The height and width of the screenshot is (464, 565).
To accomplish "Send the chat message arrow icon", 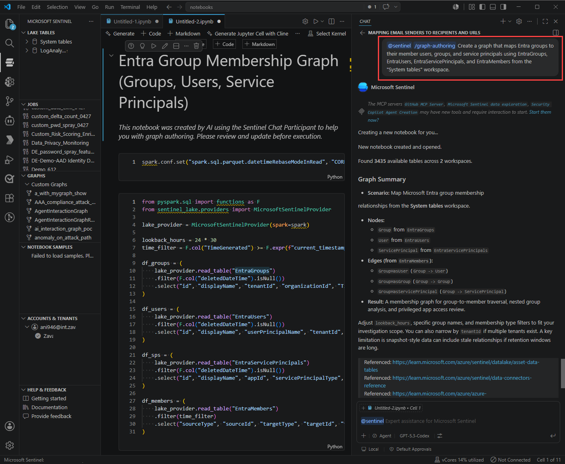I will [553, 436].
